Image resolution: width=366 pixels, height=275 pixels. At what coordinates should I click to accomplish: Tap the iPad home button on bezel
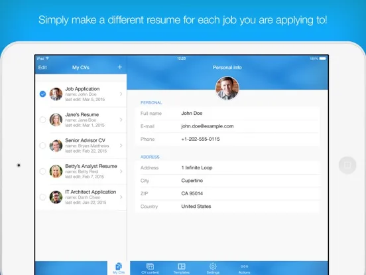click(x=347, y=165)
